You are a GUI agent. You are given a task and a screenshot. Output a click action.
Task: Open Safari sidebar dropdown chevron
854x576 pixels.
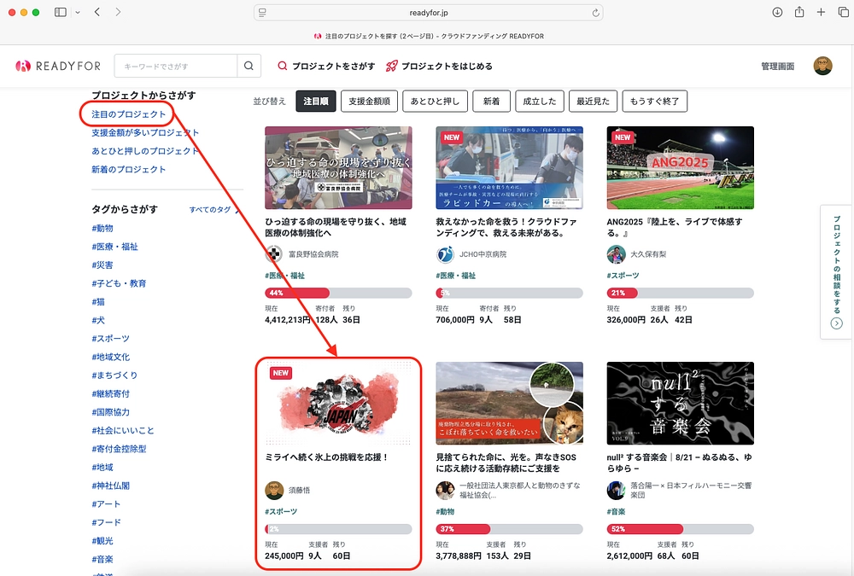coord(78,13)
